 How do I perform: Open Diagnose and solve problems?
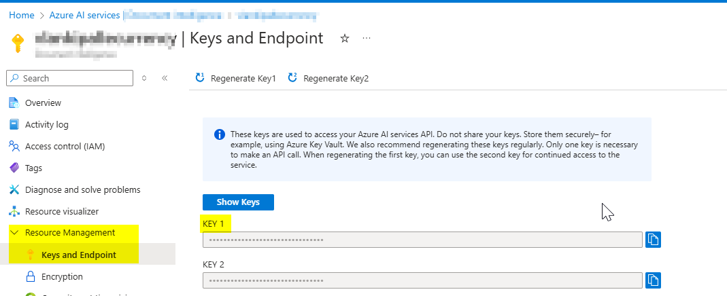pos(82,189)
